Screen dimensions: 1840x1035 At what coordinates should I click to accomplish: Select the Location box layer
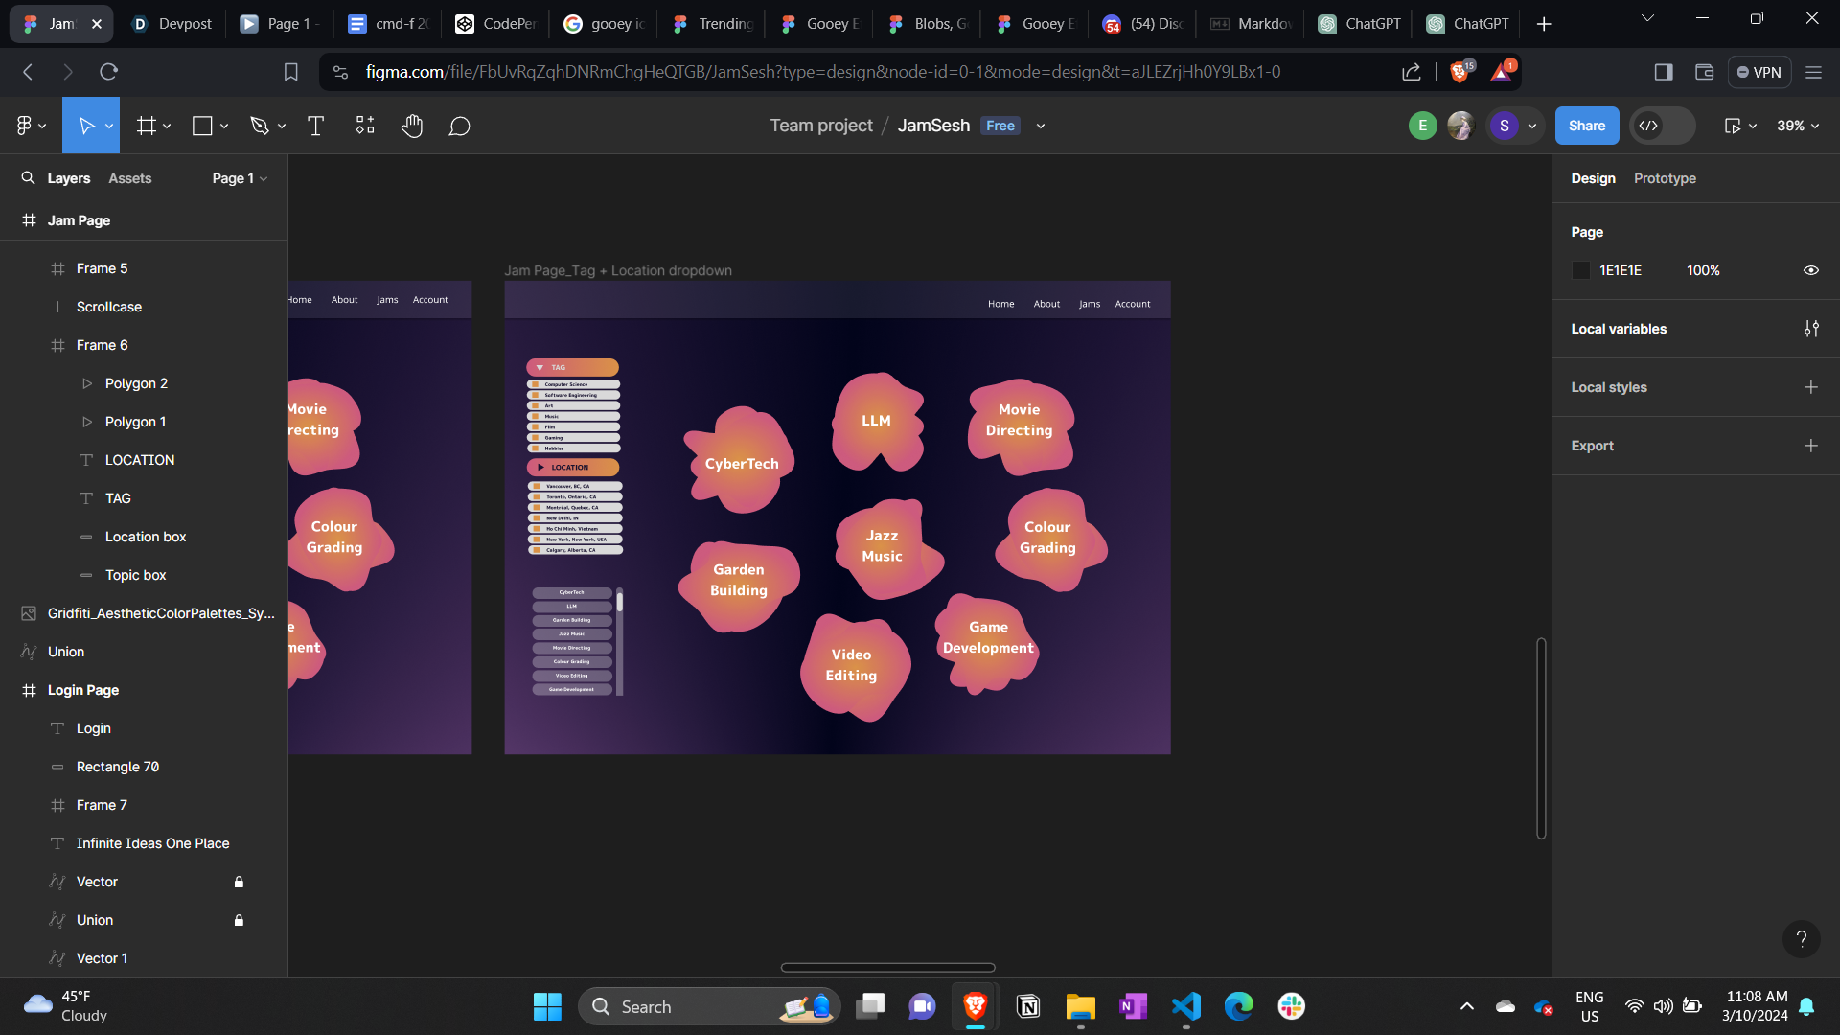(x=146, y=537)
